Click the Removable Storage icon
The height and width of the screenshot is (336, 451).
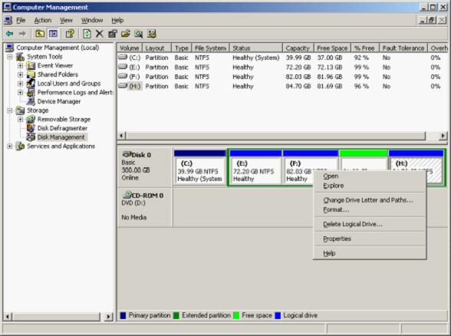pyautogui.click(x=31, y=119)
